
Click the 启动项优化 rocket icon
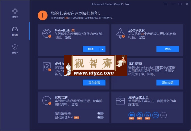click(120, 34)
